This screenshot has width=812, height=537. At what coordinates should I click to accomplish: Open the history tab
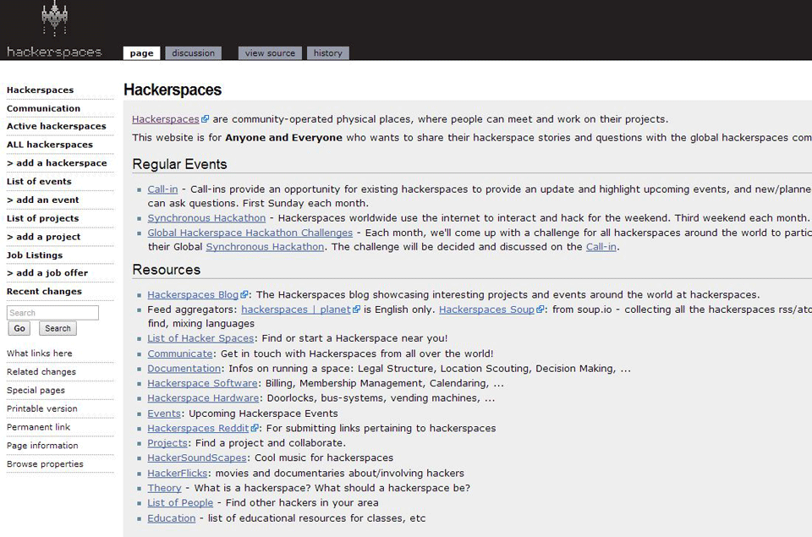pyautogui.click(x=327, y=53)
